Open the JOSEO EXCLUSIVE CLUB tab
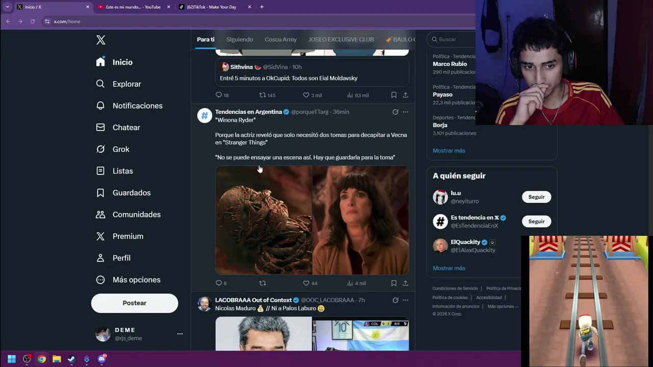653x367 pixels. [341, 39]
